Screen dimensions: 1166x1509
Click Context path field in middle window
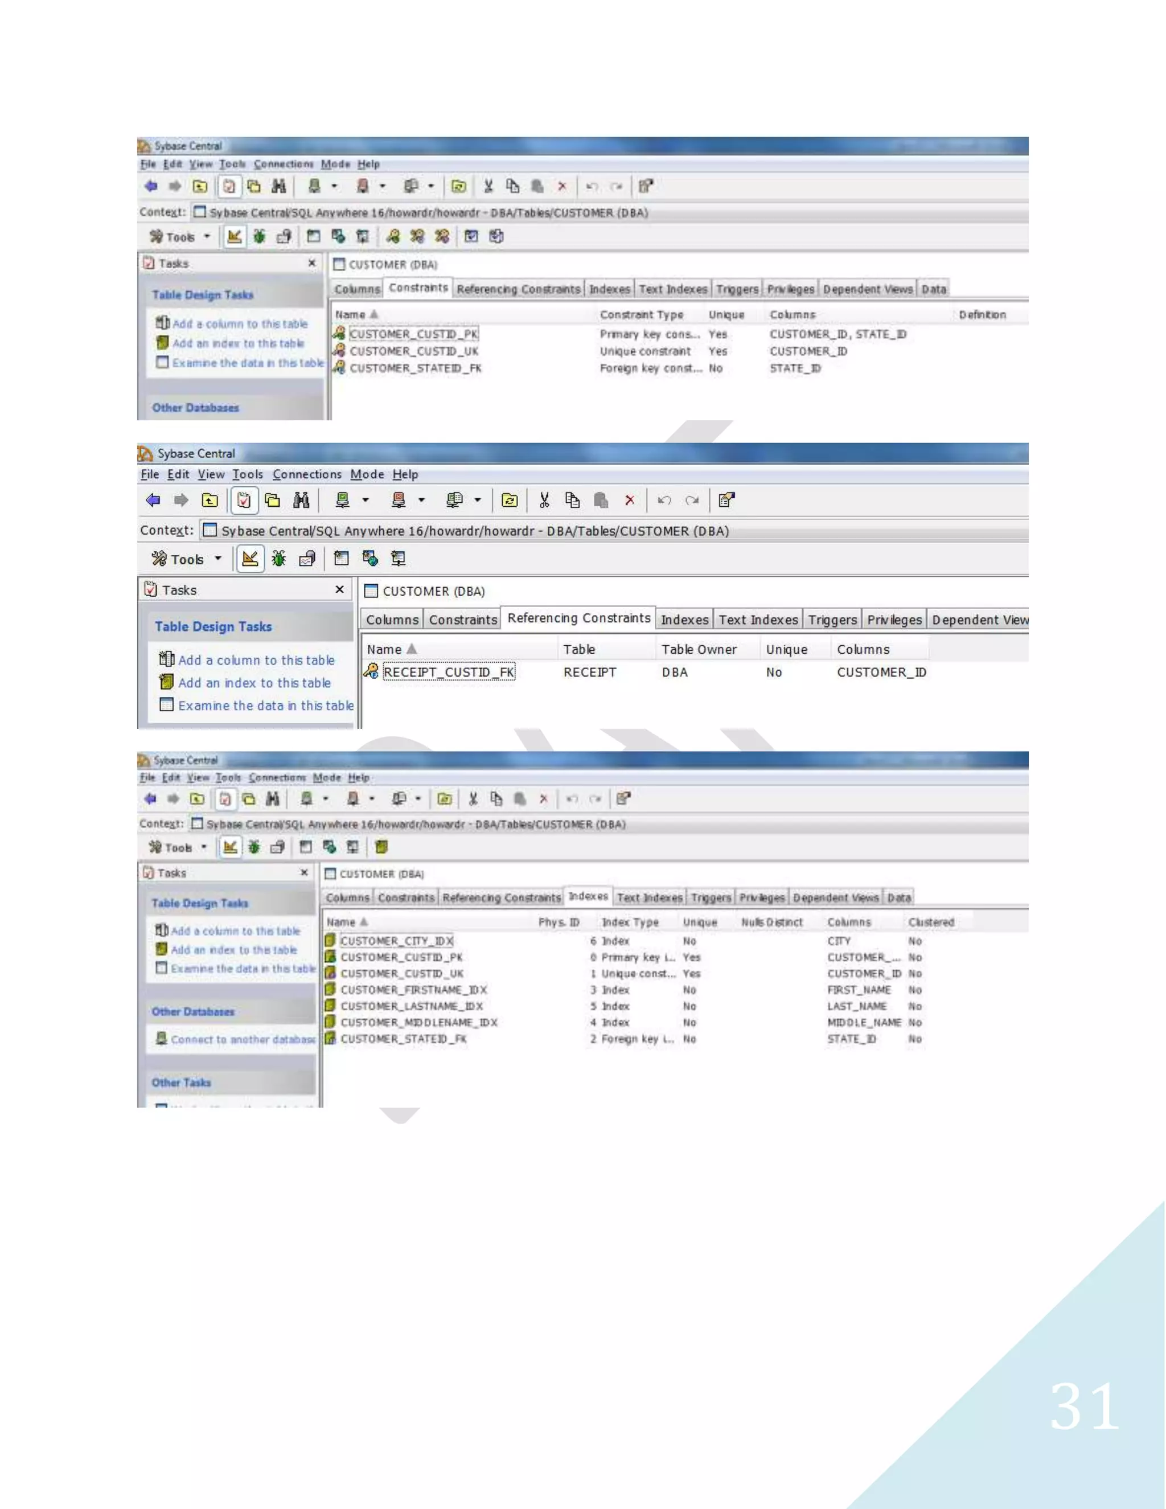click(613, 531)
